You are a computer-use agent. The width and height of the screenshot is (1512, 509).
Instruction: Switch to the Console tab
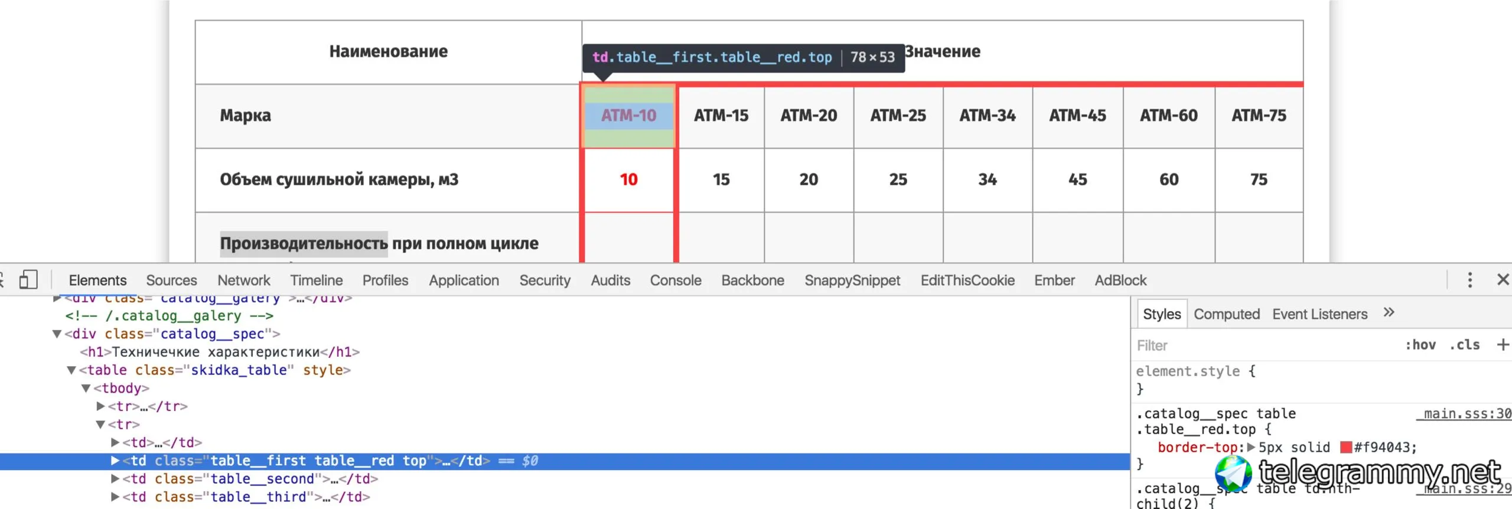676,280
